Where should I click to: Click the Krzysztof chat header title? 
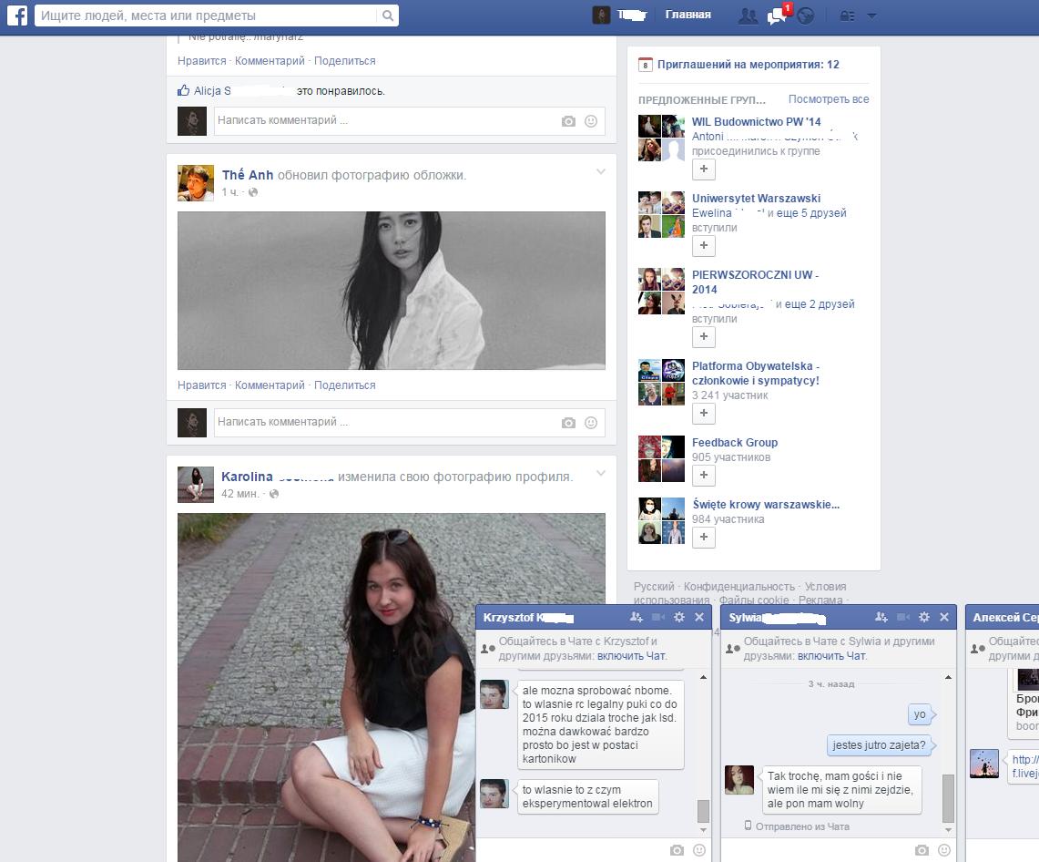coord(528,617)
